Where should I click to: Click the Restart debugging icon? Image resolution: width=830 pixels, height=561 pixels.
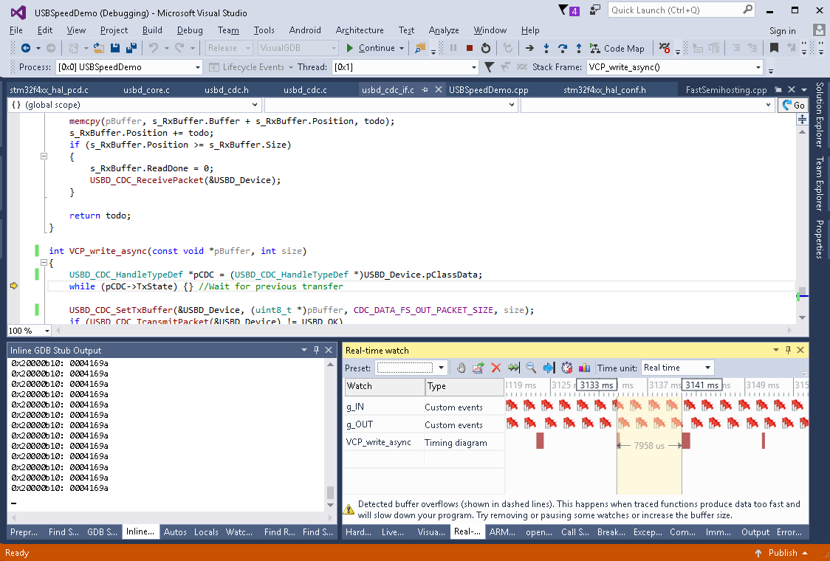[x=485, y=48]
